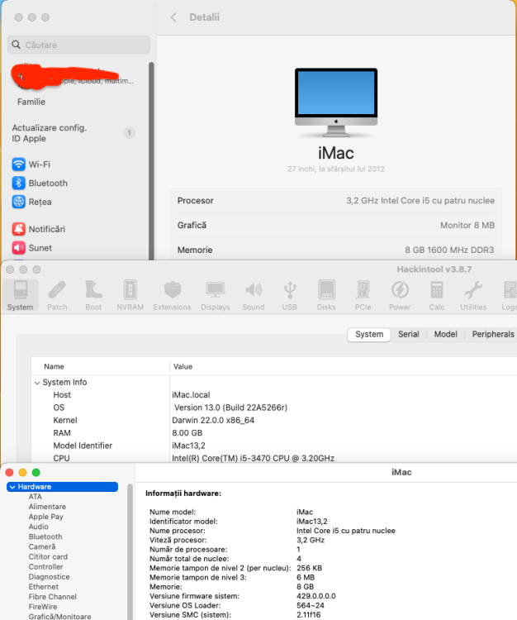The height and width of the screenshot is (620, 517).
Task: Open the PCIe section in Hackintool
Action: tap(363, 295)
